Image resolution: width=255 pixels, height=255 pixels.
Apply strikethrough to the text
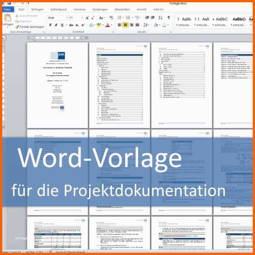pos(71,25)
